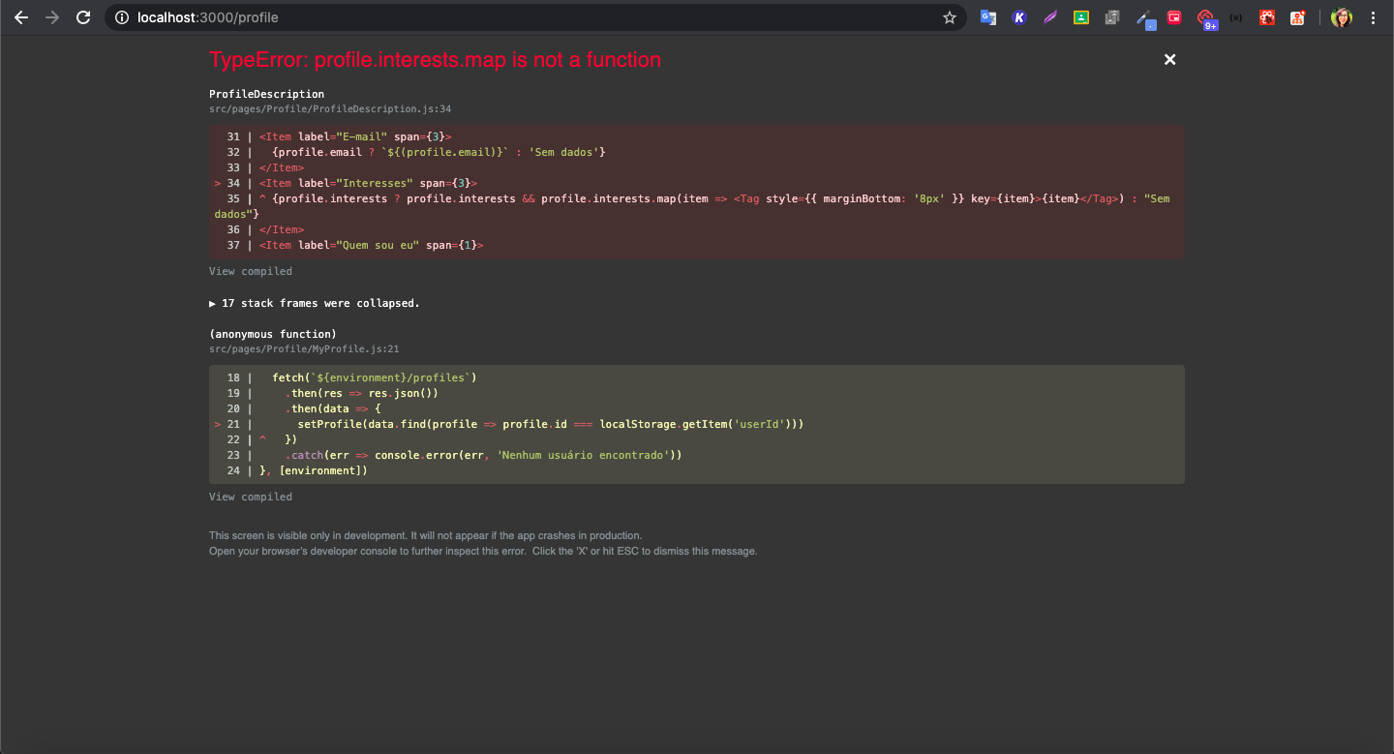Reload the localhost profile page
The image size is (1394, 754).
83,16
